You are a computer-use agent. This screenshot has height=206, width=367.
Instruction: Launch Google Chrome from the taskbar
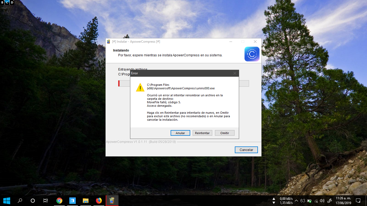59,201
